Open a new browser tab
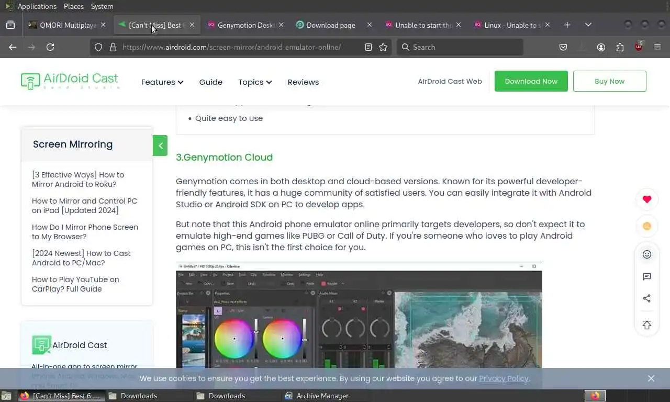Viewport: 670px width, 402px height. 567,25
